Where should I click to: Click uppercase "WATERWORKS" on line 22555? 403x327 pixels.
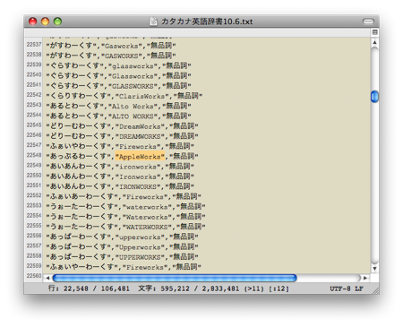[x=147, y=228]
